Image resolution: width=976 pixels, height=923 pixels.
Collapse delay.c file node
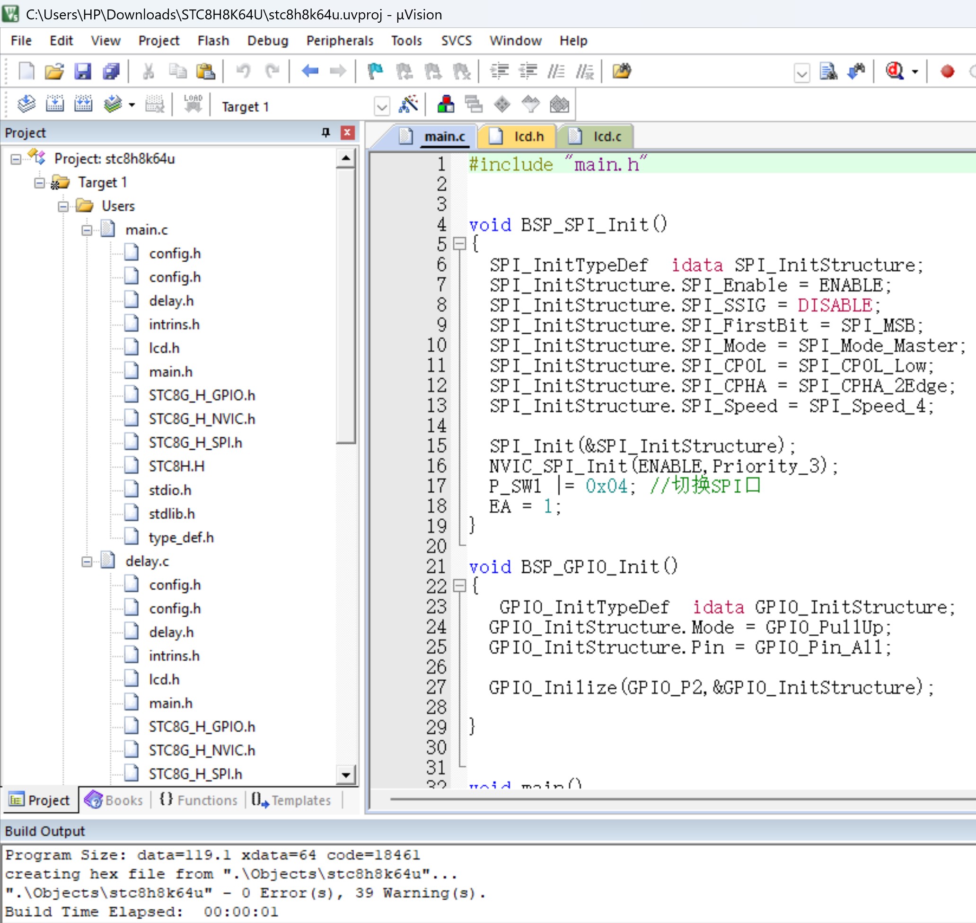coord(87,562)
